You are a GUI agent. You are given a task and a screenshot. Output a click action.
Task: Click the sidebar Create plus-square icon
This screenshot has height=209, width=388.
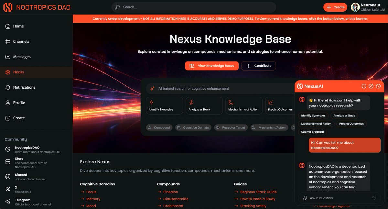tap(8, 118)
